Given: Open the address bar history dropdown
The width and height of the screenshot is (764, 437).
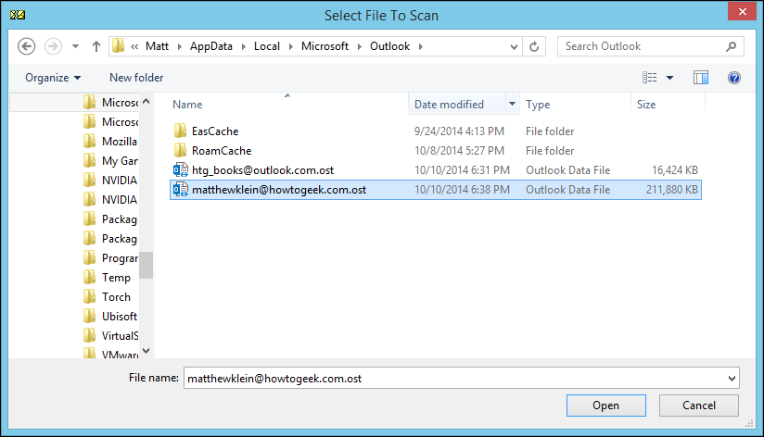Looking at the screenshot, I should (514, 46).
